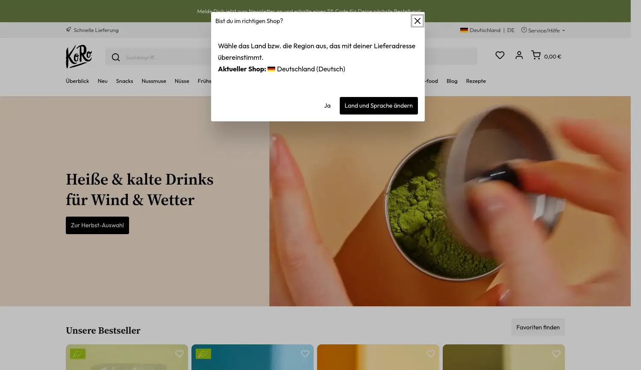Open the Herbst-Auswahl via Zur Herbst-Auswahl
Image resolution: width=641 pixels, height=370 pixels.
[97, 225]
